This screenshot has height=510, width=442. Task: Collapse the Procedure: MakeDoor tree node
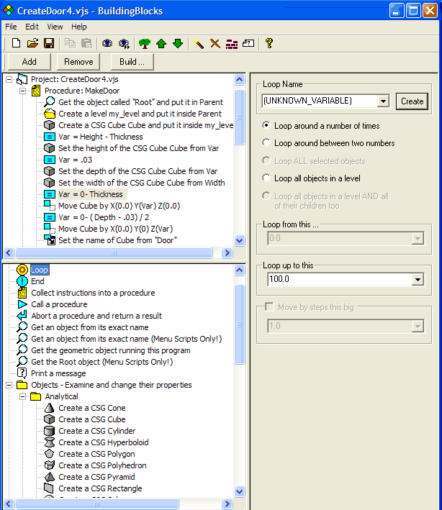click(x=22, y=91)
